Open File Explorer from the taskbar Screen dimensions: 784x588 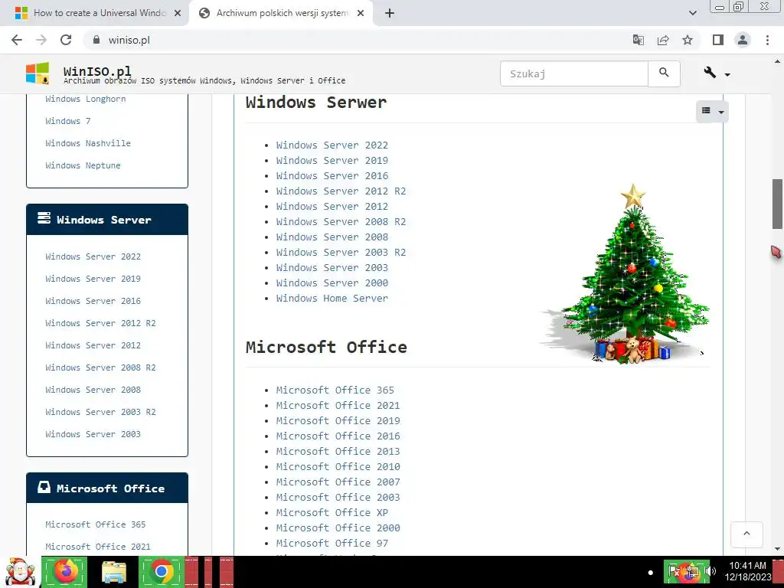(x=114, y=572)
